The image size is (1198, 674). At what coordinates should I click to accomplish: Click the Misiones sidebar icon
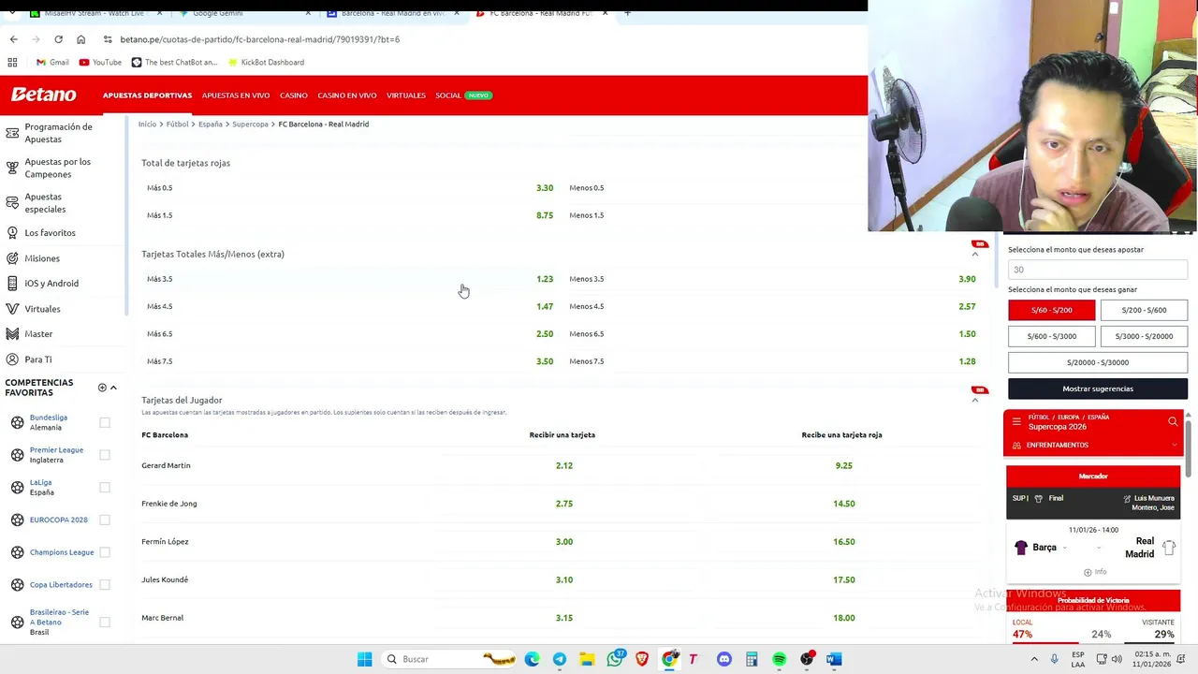(x=12, y=258)
